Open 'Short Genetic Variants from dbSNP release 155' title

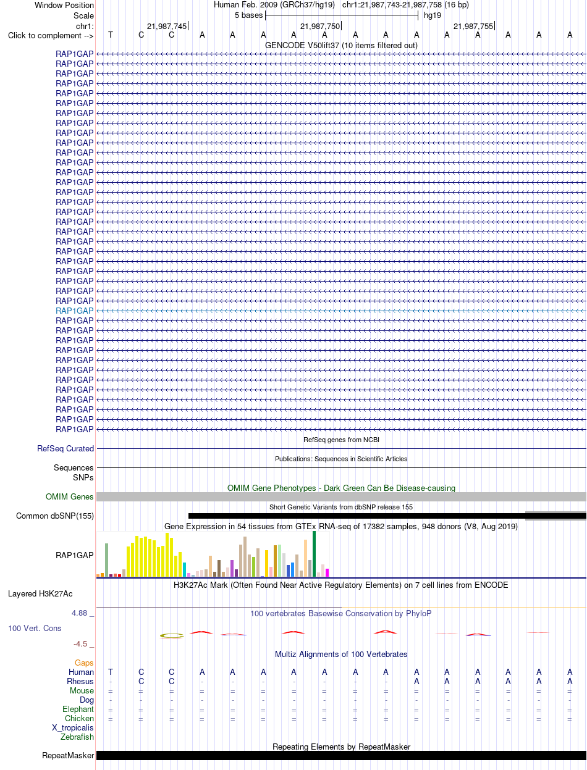(x=341, y=507)
